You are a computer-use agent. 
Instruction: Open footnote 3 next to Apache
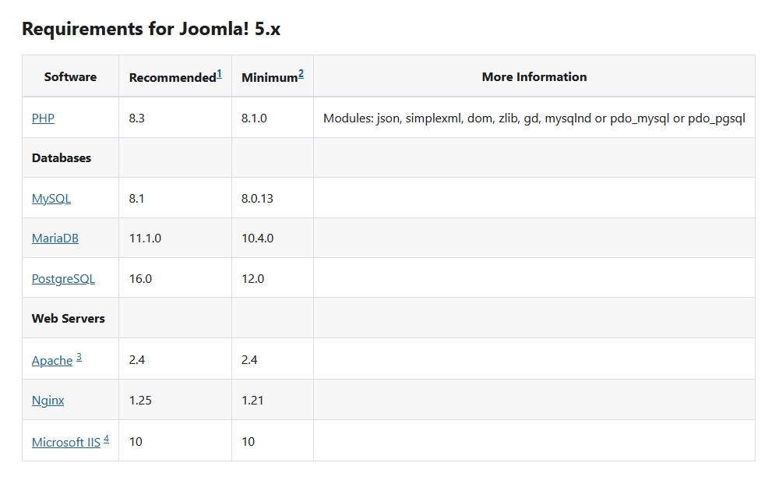coord(79,357)
